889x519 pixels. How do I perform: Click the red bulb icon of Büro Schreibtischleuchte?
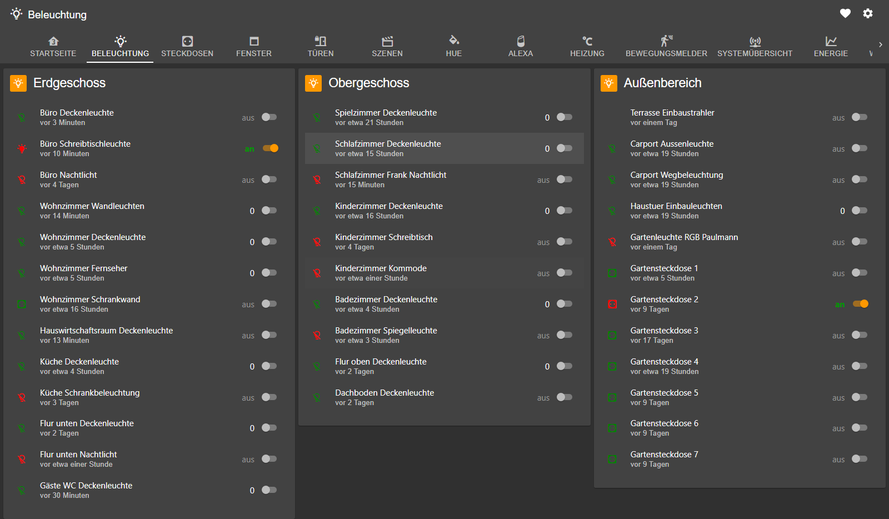click(22, 148)
